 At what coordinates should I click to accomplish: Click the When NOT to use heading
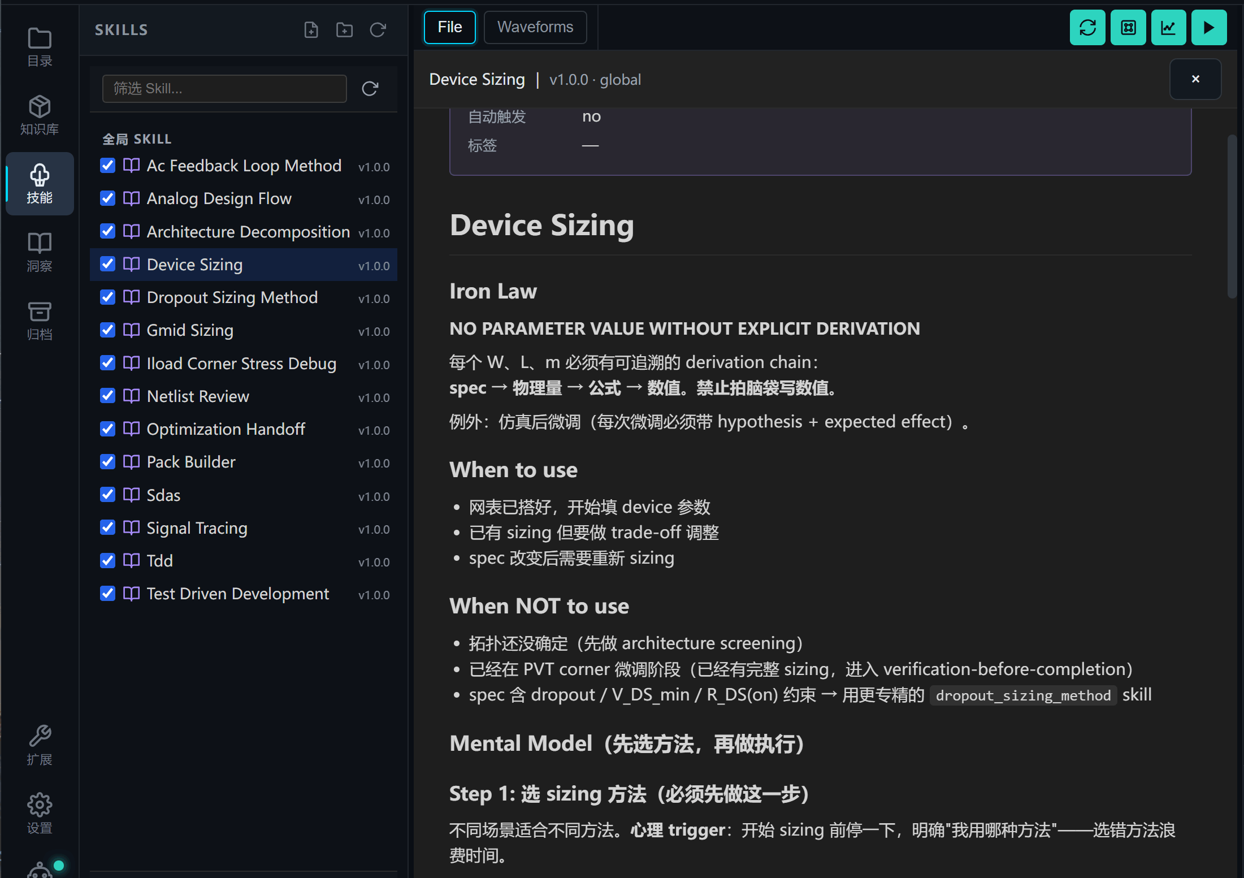539,606
